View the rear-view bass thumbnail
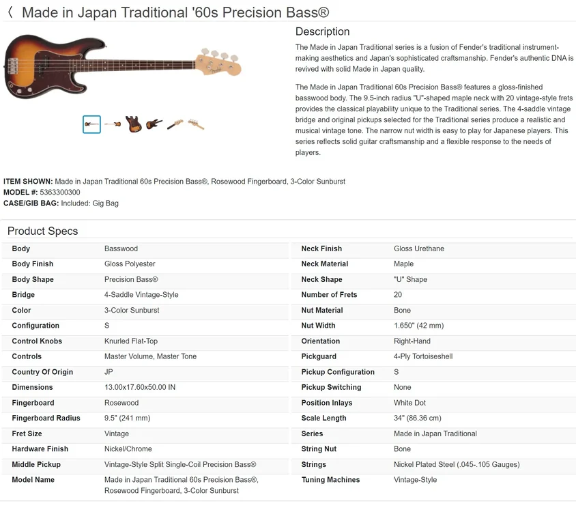 point(113,124)
